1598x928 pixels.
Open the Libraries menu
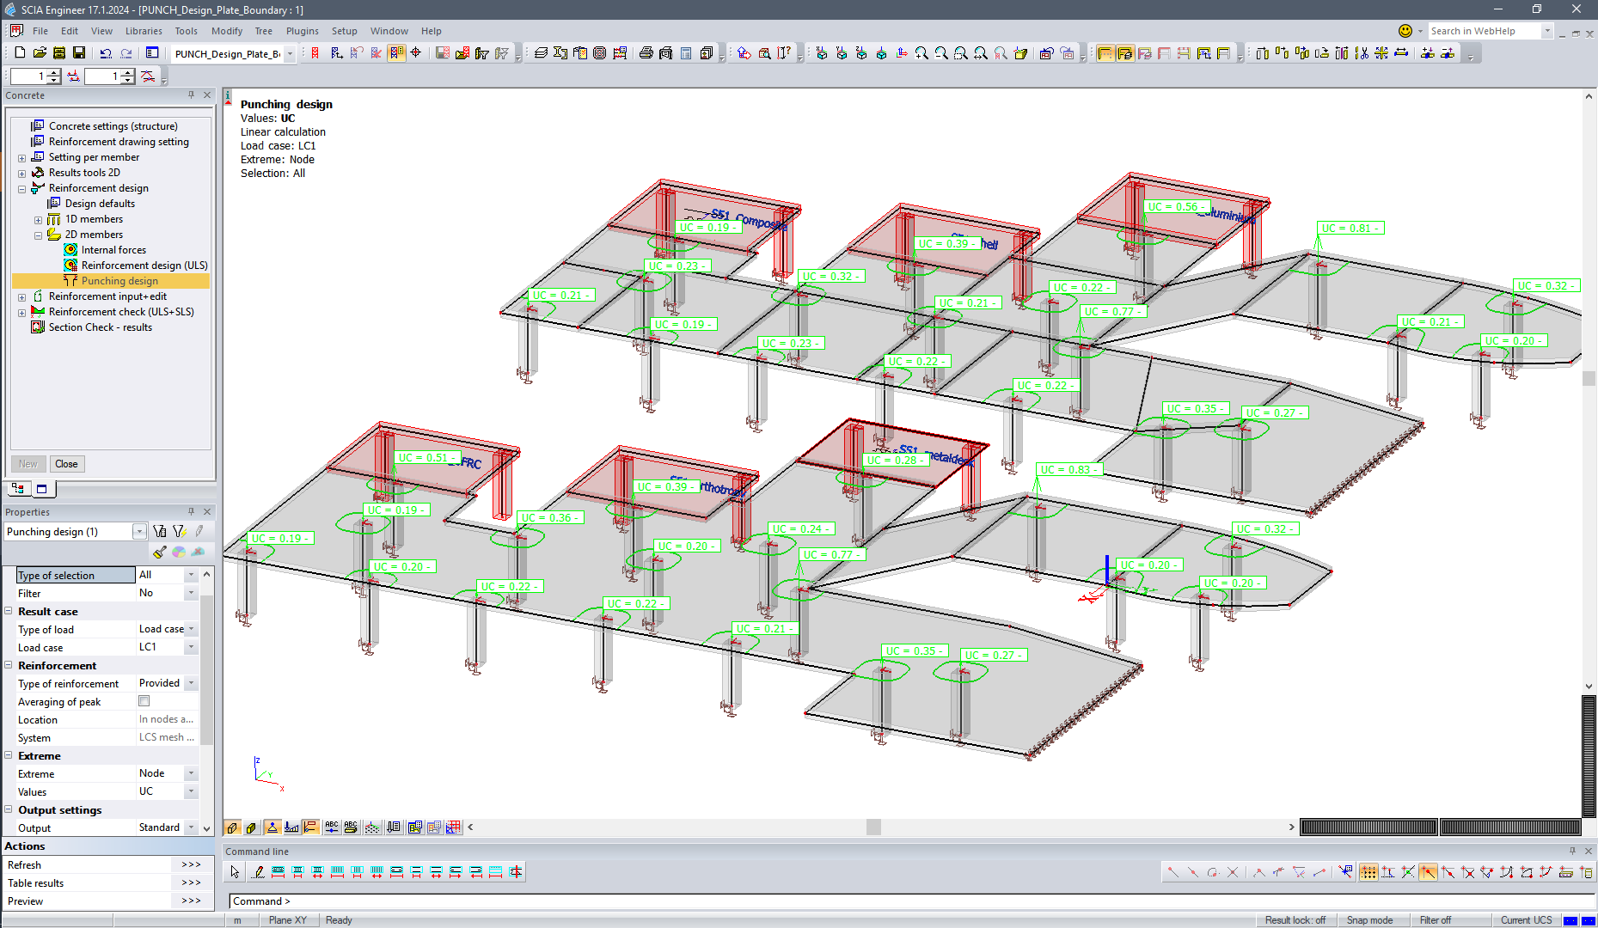pyautogui.click(x=144, y=31)
